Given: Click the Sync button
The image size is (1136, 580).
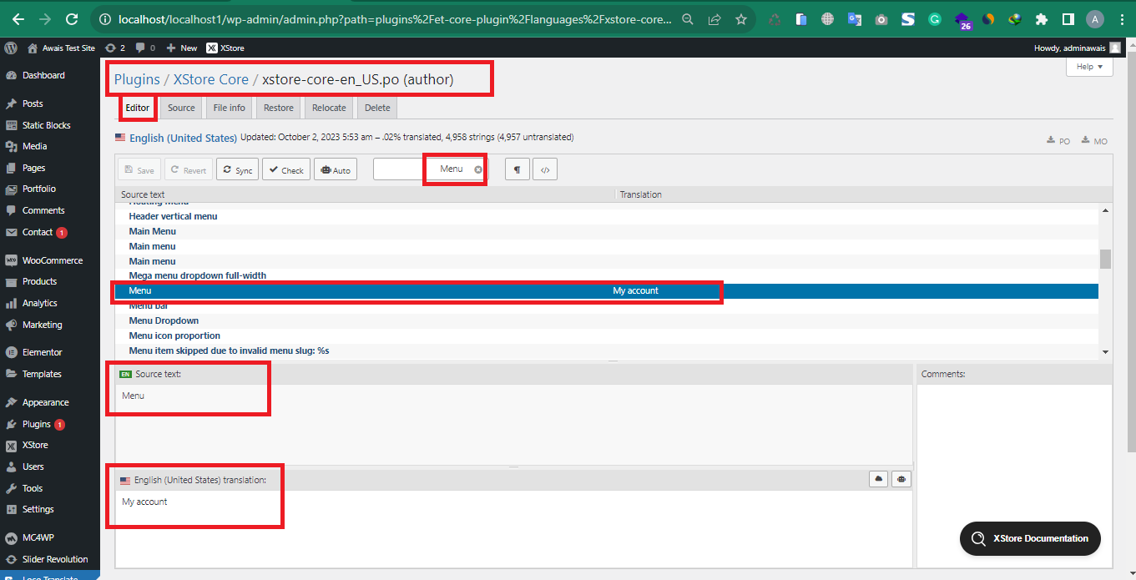Looking at the screenshot, I should click(x=237, y=169).
